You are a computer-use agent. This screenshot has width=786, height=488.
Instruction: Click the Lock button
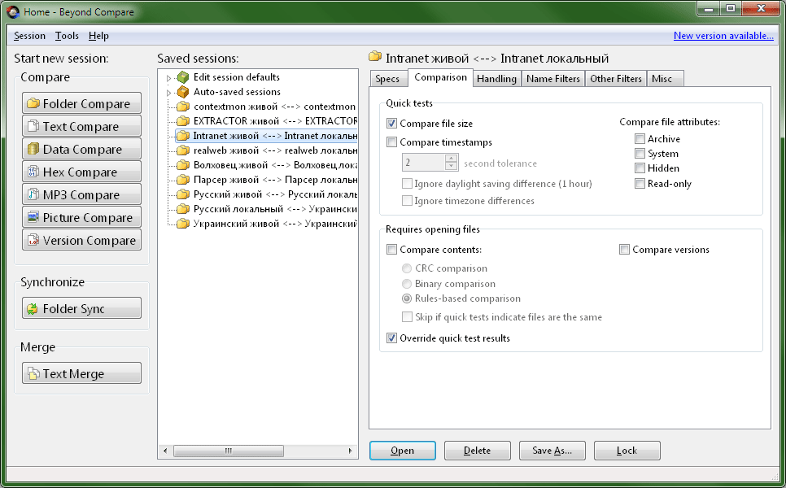(x=627, y=451)
